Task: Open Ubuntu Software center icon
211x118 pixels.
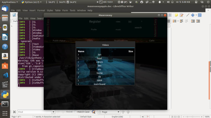Action: point(5,65)
